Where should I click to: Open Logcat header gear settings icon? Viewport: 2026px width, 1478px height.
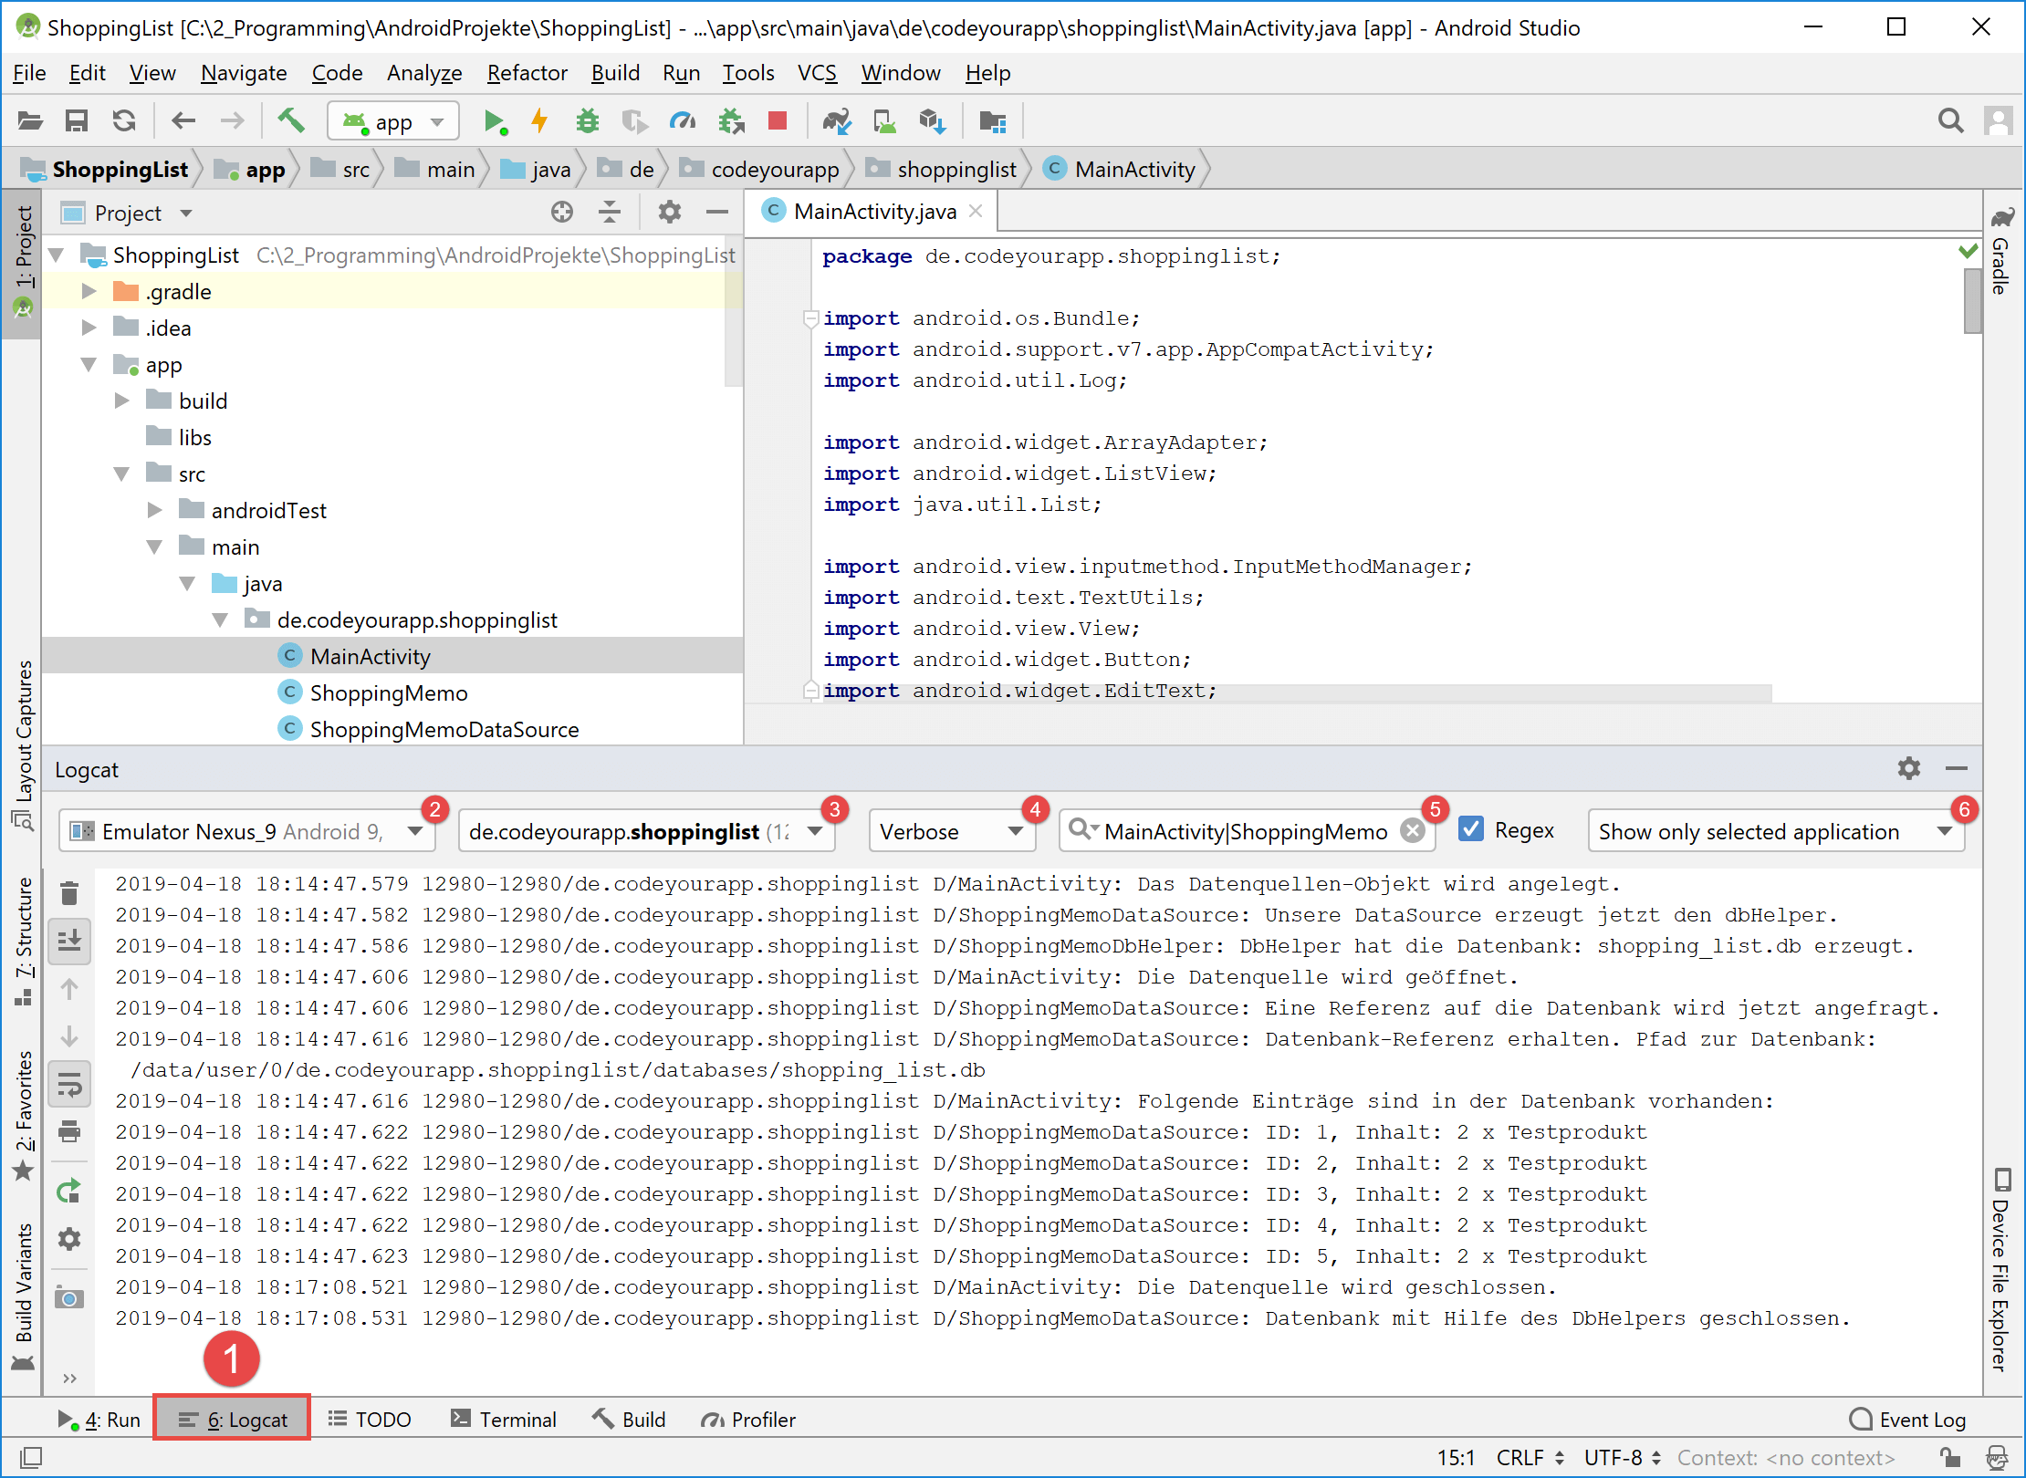coord(1908,768)
